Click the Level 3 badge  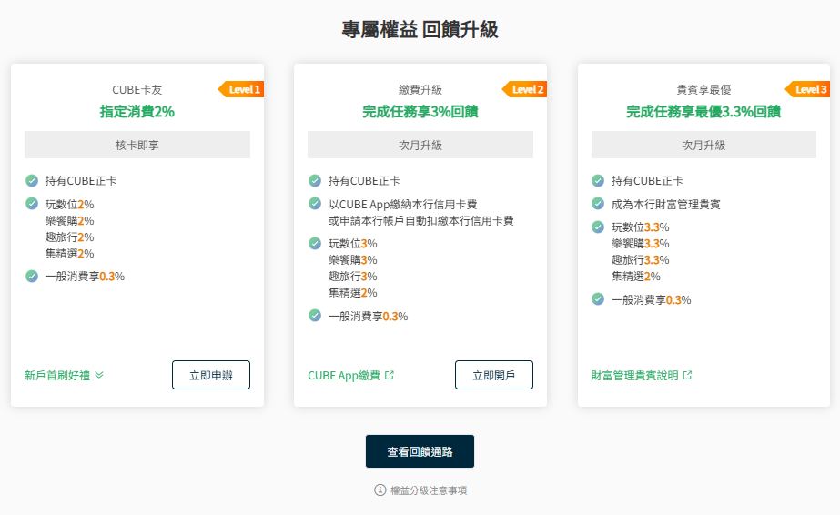808,89
